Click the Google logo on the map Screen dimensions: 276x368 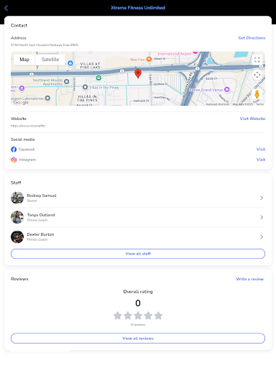21,102
